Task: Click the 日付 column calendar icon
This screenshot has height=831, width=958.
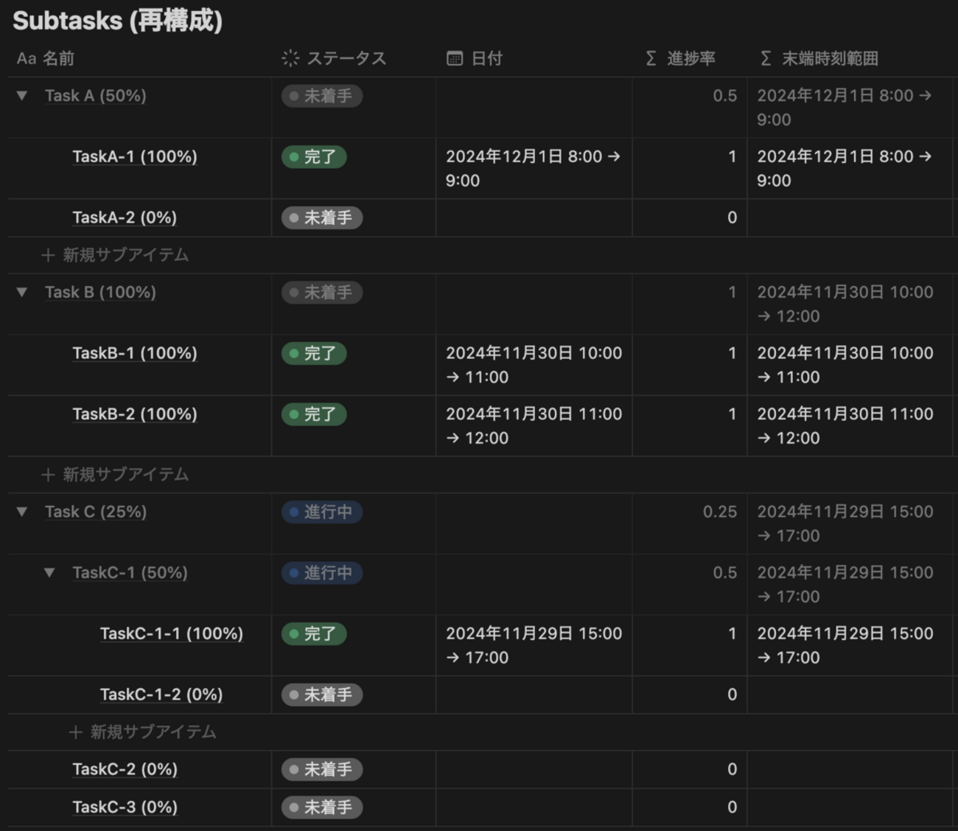Action: tap(455, 59)
